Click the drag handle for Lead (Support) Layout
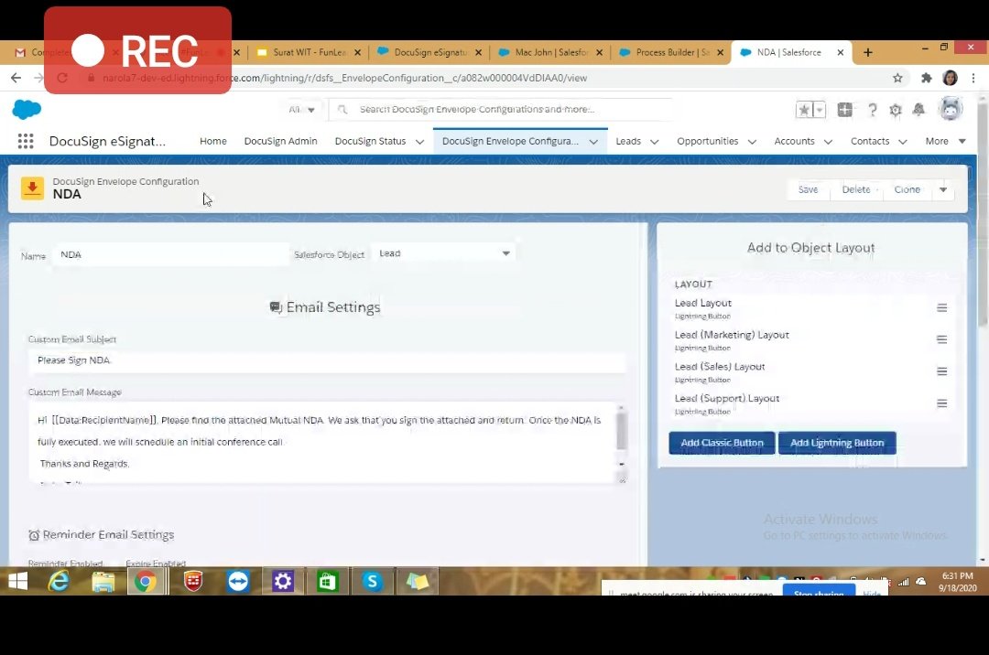The width and height of the screenshot is (989, 655). point(941,403)
